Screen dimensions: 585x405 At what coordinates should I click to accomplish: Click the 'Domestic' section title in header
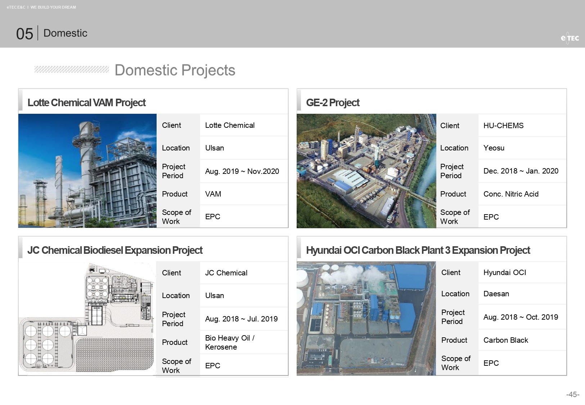tap(66, 33)
